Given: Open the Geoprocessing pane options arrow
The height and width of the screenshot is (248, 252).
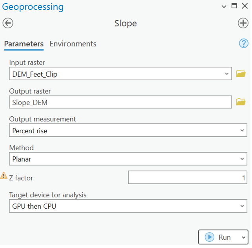Looking at the screenshot, I should point(224,7).
